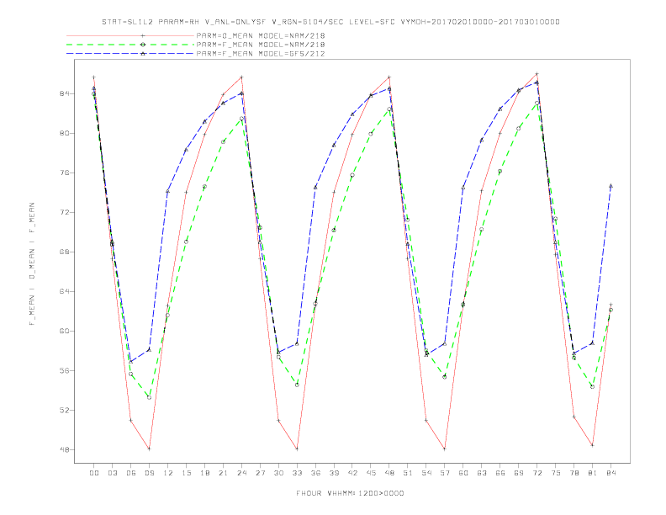Select legend entry PARM=O_MEAN MODEL=NAM/218
This screenshot has width=666, height=515.
coord(261,35)
